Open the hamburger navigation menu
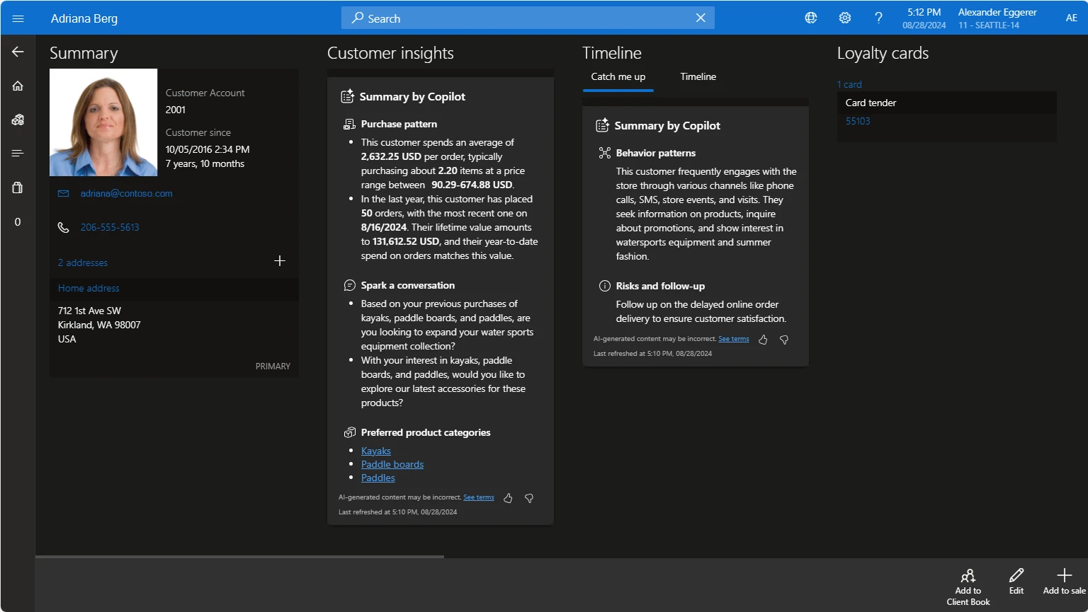Viewport: 1088px width, 612px height. [18, 18]
